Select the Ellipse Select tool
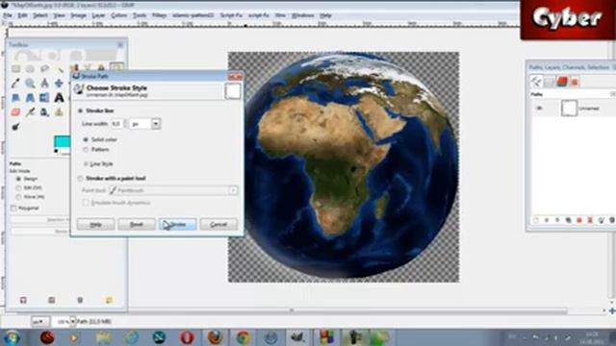Screen dimensions: 616x346 (x=30, y=69)
